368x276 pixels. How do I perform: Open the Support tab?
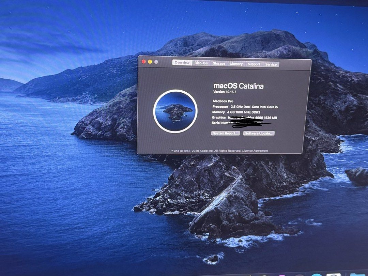[254, 64]
